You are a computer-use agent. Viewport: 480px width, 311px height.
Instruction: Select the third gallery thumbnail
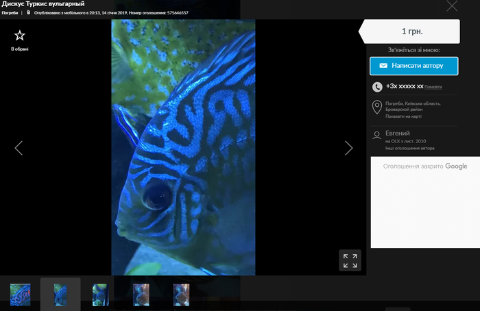tap(101, 294)
